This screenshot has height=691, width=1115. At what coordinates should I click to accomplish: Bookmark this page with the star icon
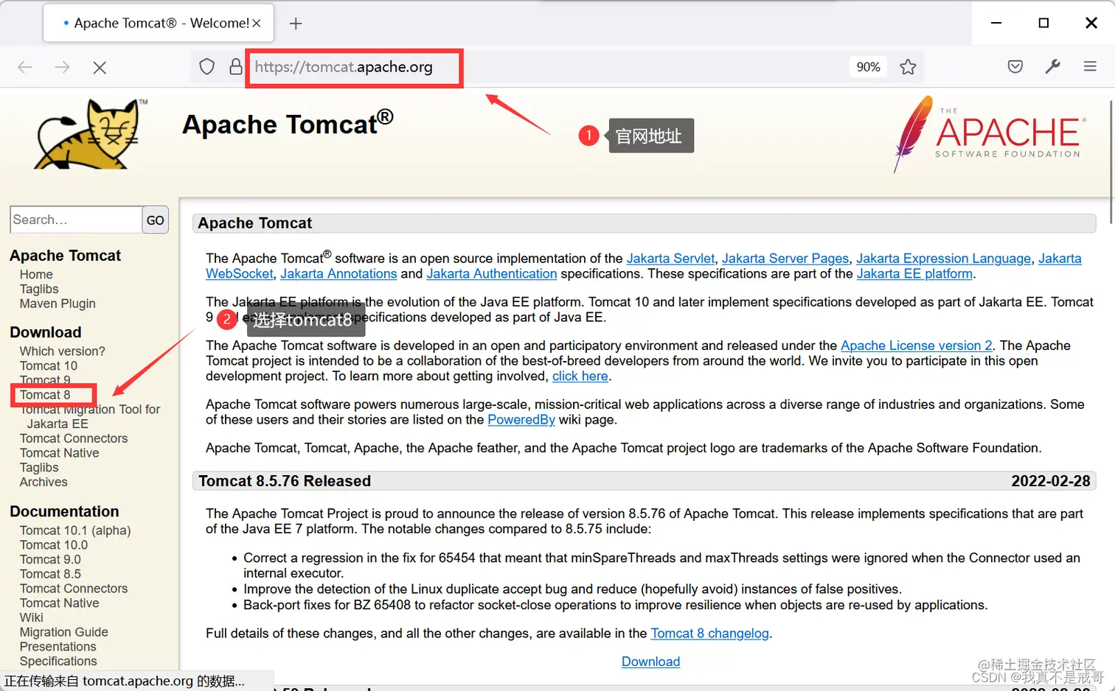pos(908,67)
